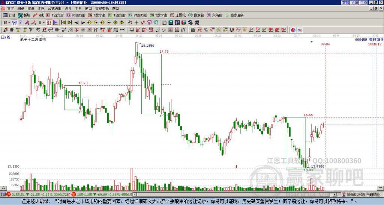This screenshot has height=205, width=384.
Task: Click the SH600459,贵研铂业 status text
Action: coord(363,195)
